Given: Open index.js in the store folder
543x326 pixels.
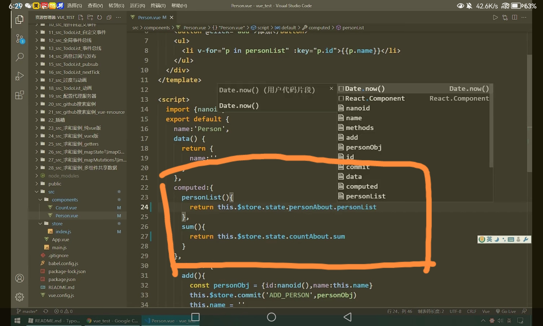Looking at the screenshot, I should 63,231.
